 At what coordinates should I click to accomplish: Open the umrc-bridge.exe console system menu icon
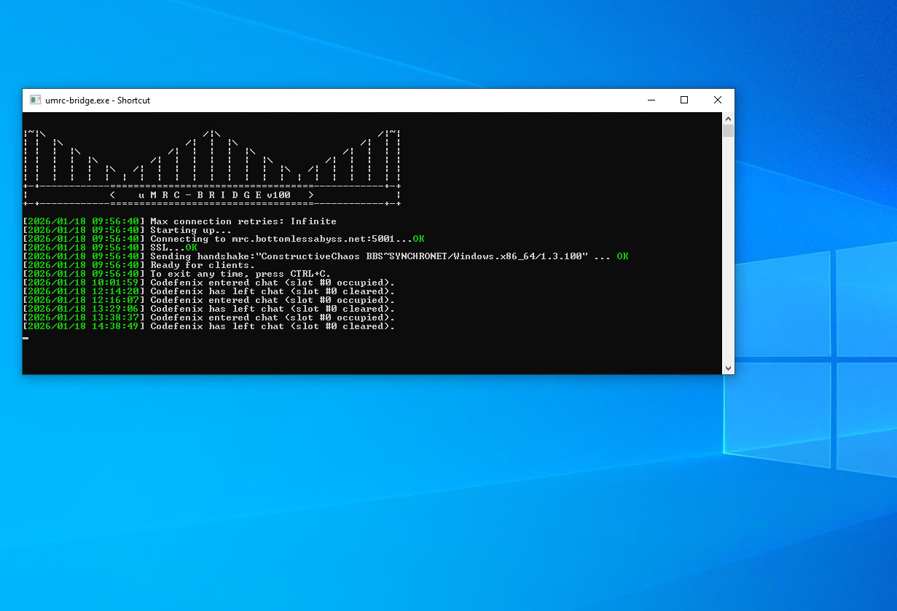pyautogui.click(x=34, y=100)
